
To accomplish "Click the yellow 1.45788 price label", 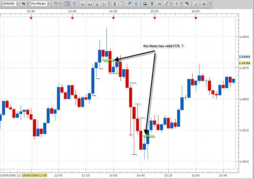I will pyautogui.click(x=245, y=63).
